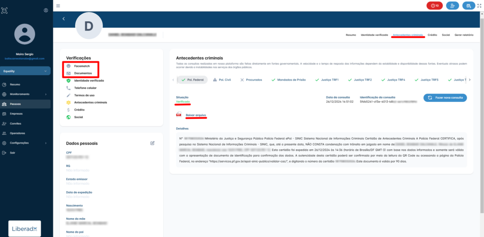Select Documentos in Verificações list

pos(83,73)
